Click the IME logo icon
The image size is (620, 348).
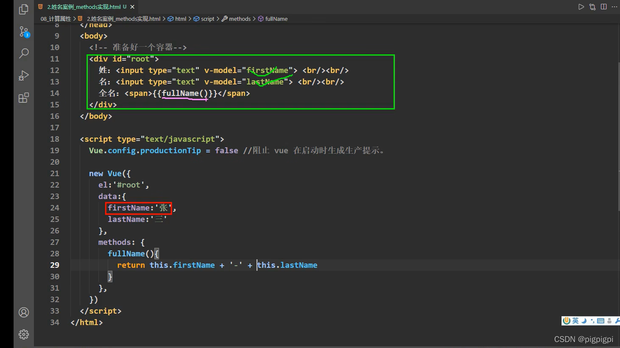566,320
